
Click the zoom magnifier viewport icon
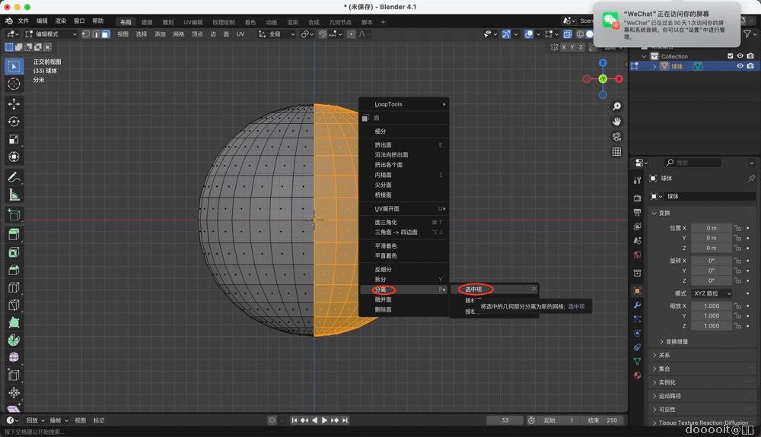click(616, 106)
